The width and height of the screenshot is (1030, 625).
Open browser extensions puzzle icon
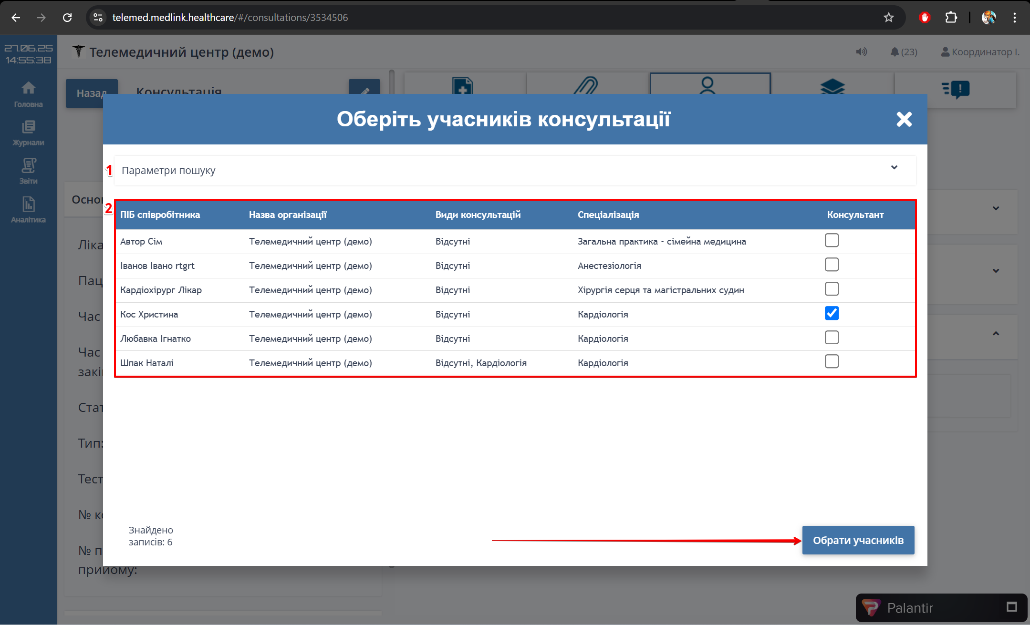[x=951, y=18]
